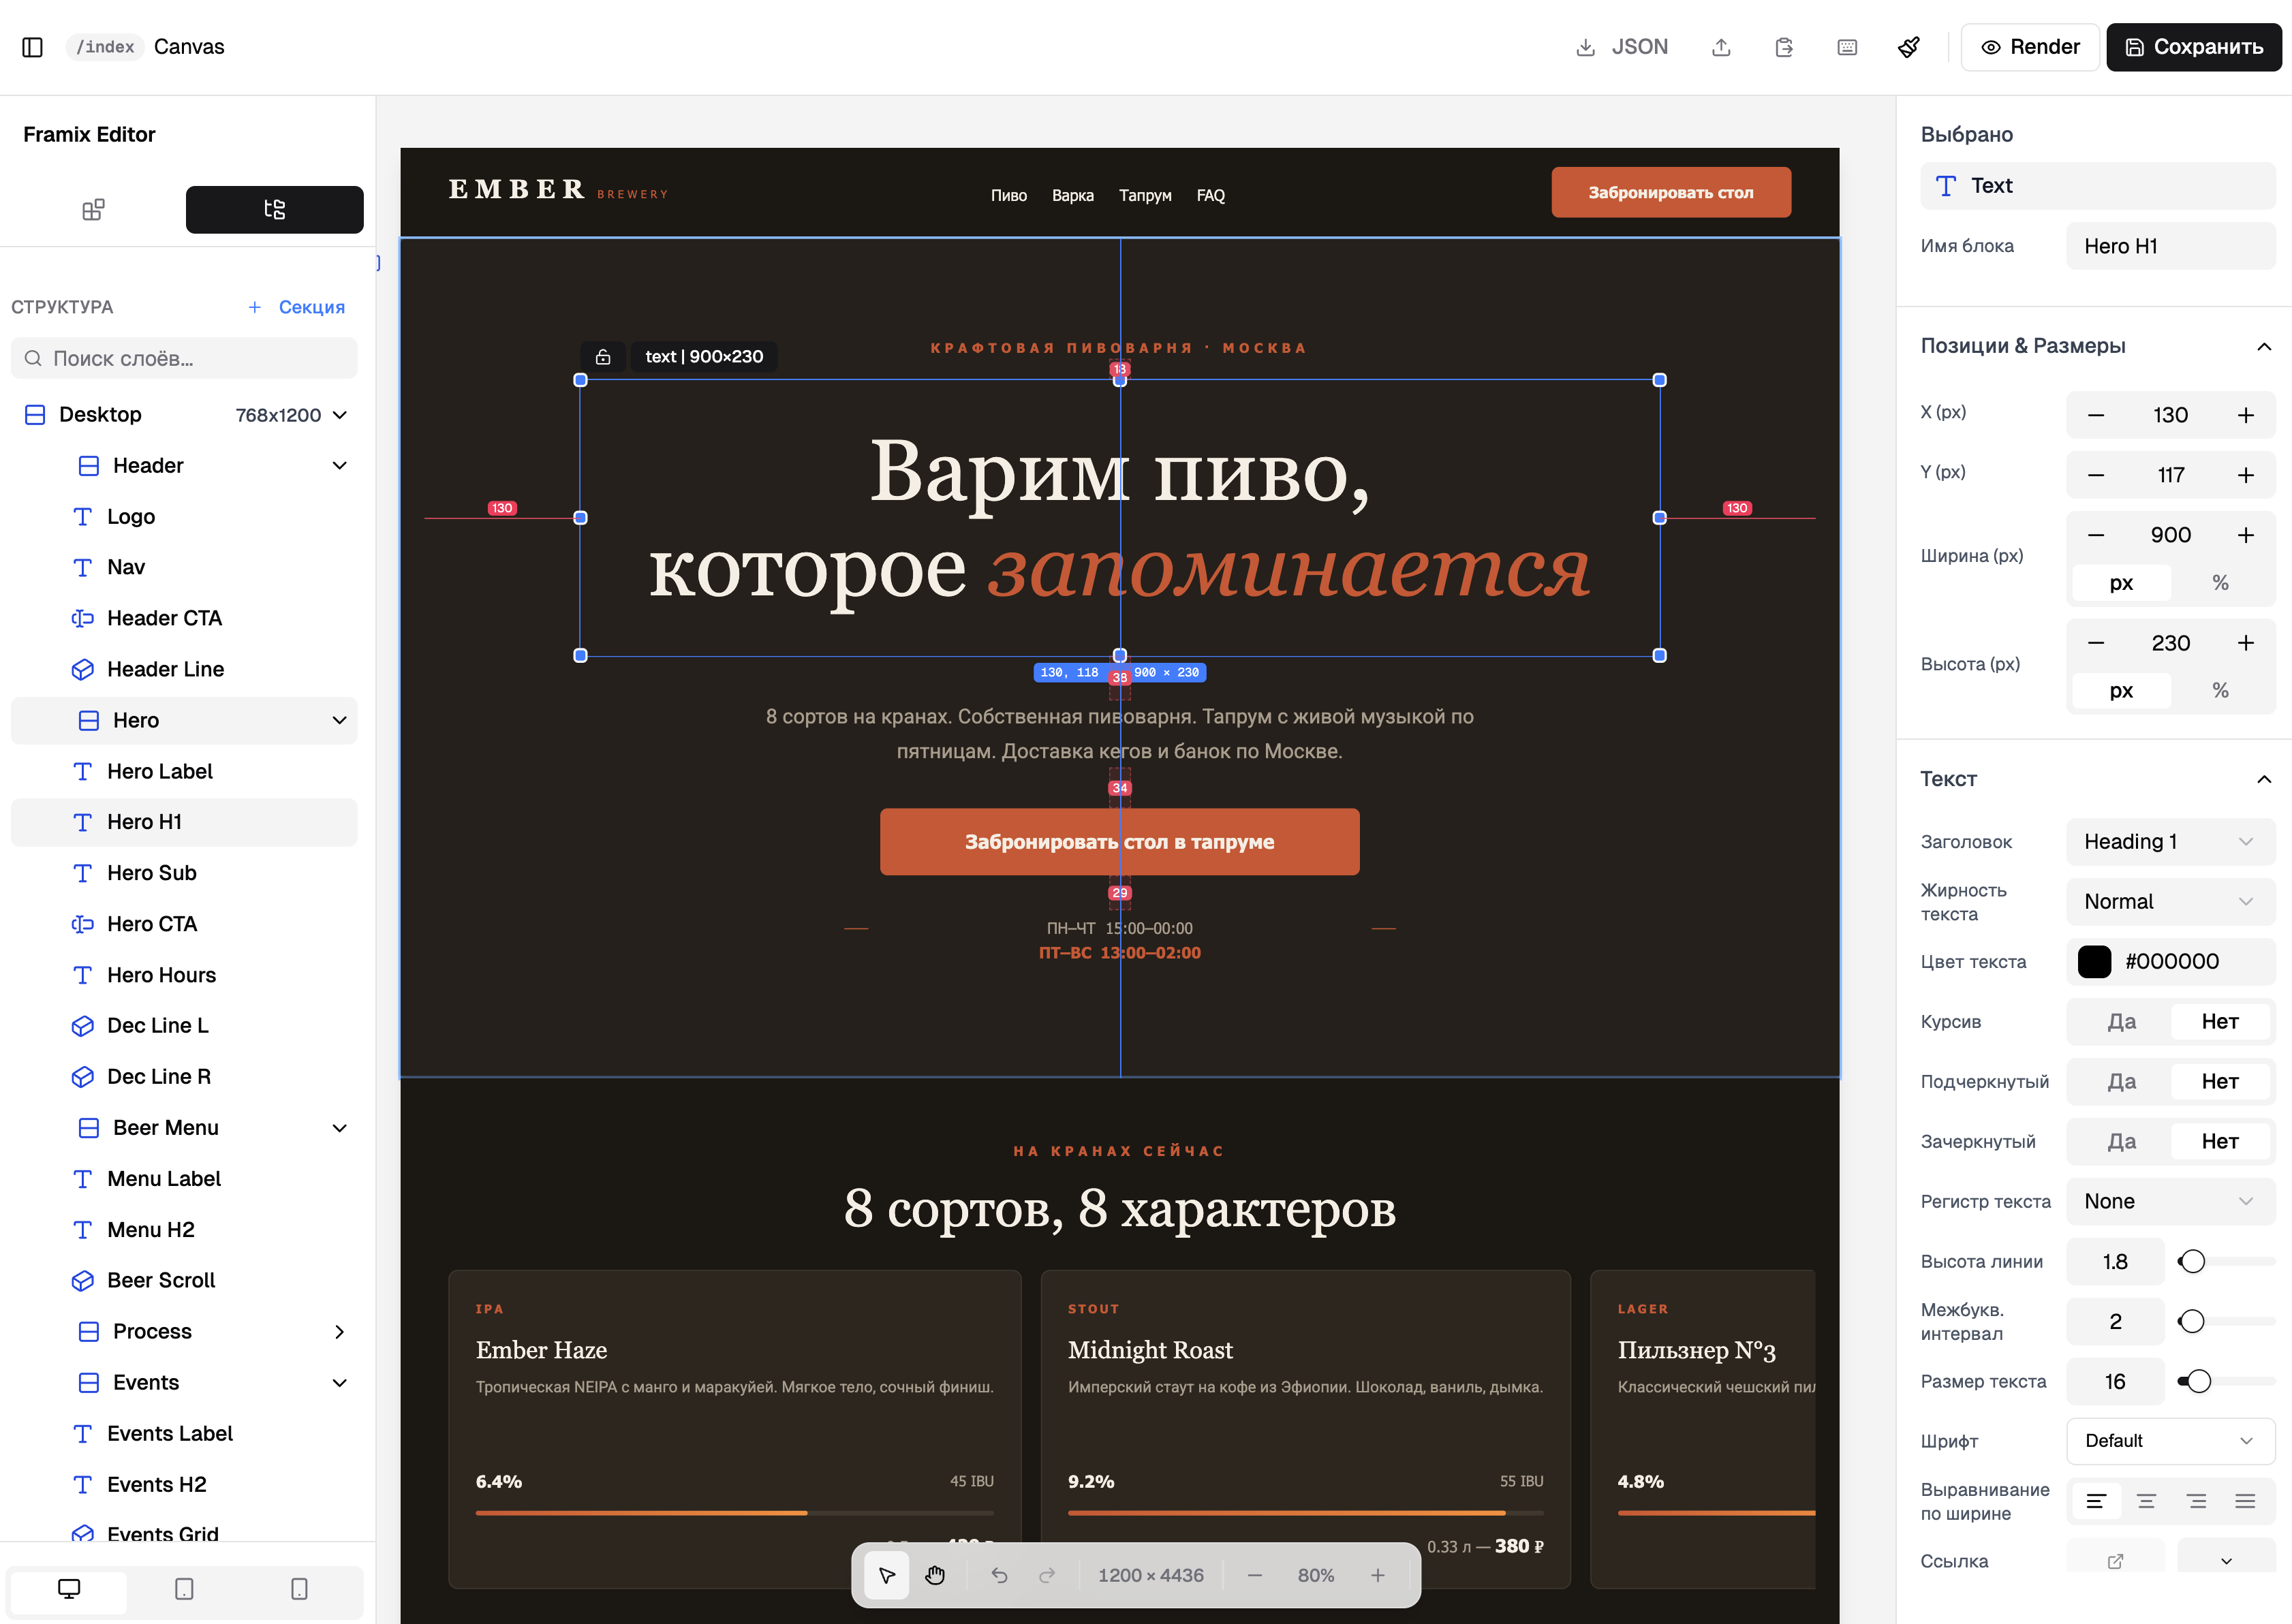Viewport: 2292px width, 1624px height.
Task: Select Beer Scroll layer icon
Action: pyautogui.click(x=83, y=1281)
